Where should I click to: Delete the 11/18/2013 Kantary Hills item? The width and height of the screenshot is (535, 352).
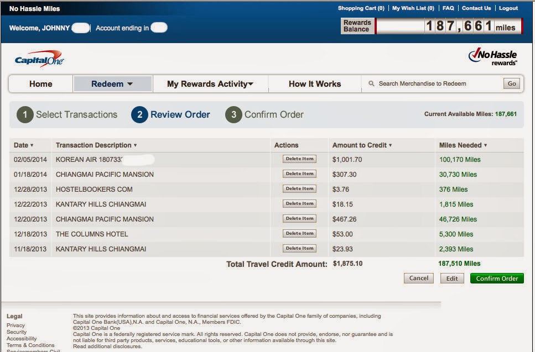(x=299, y=249)
